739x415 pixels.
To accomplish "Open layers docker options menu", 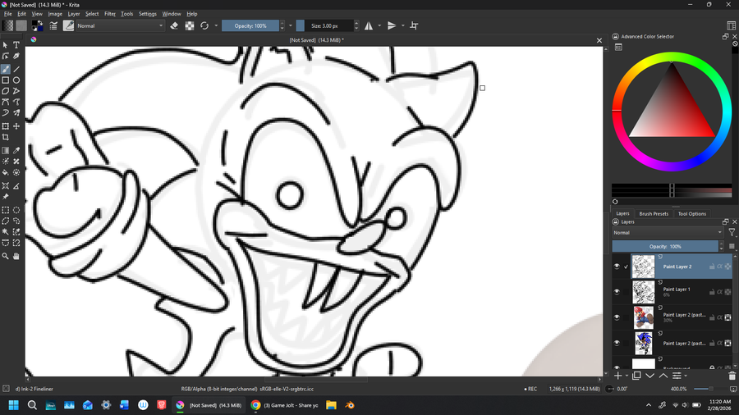I will (732, 246).
